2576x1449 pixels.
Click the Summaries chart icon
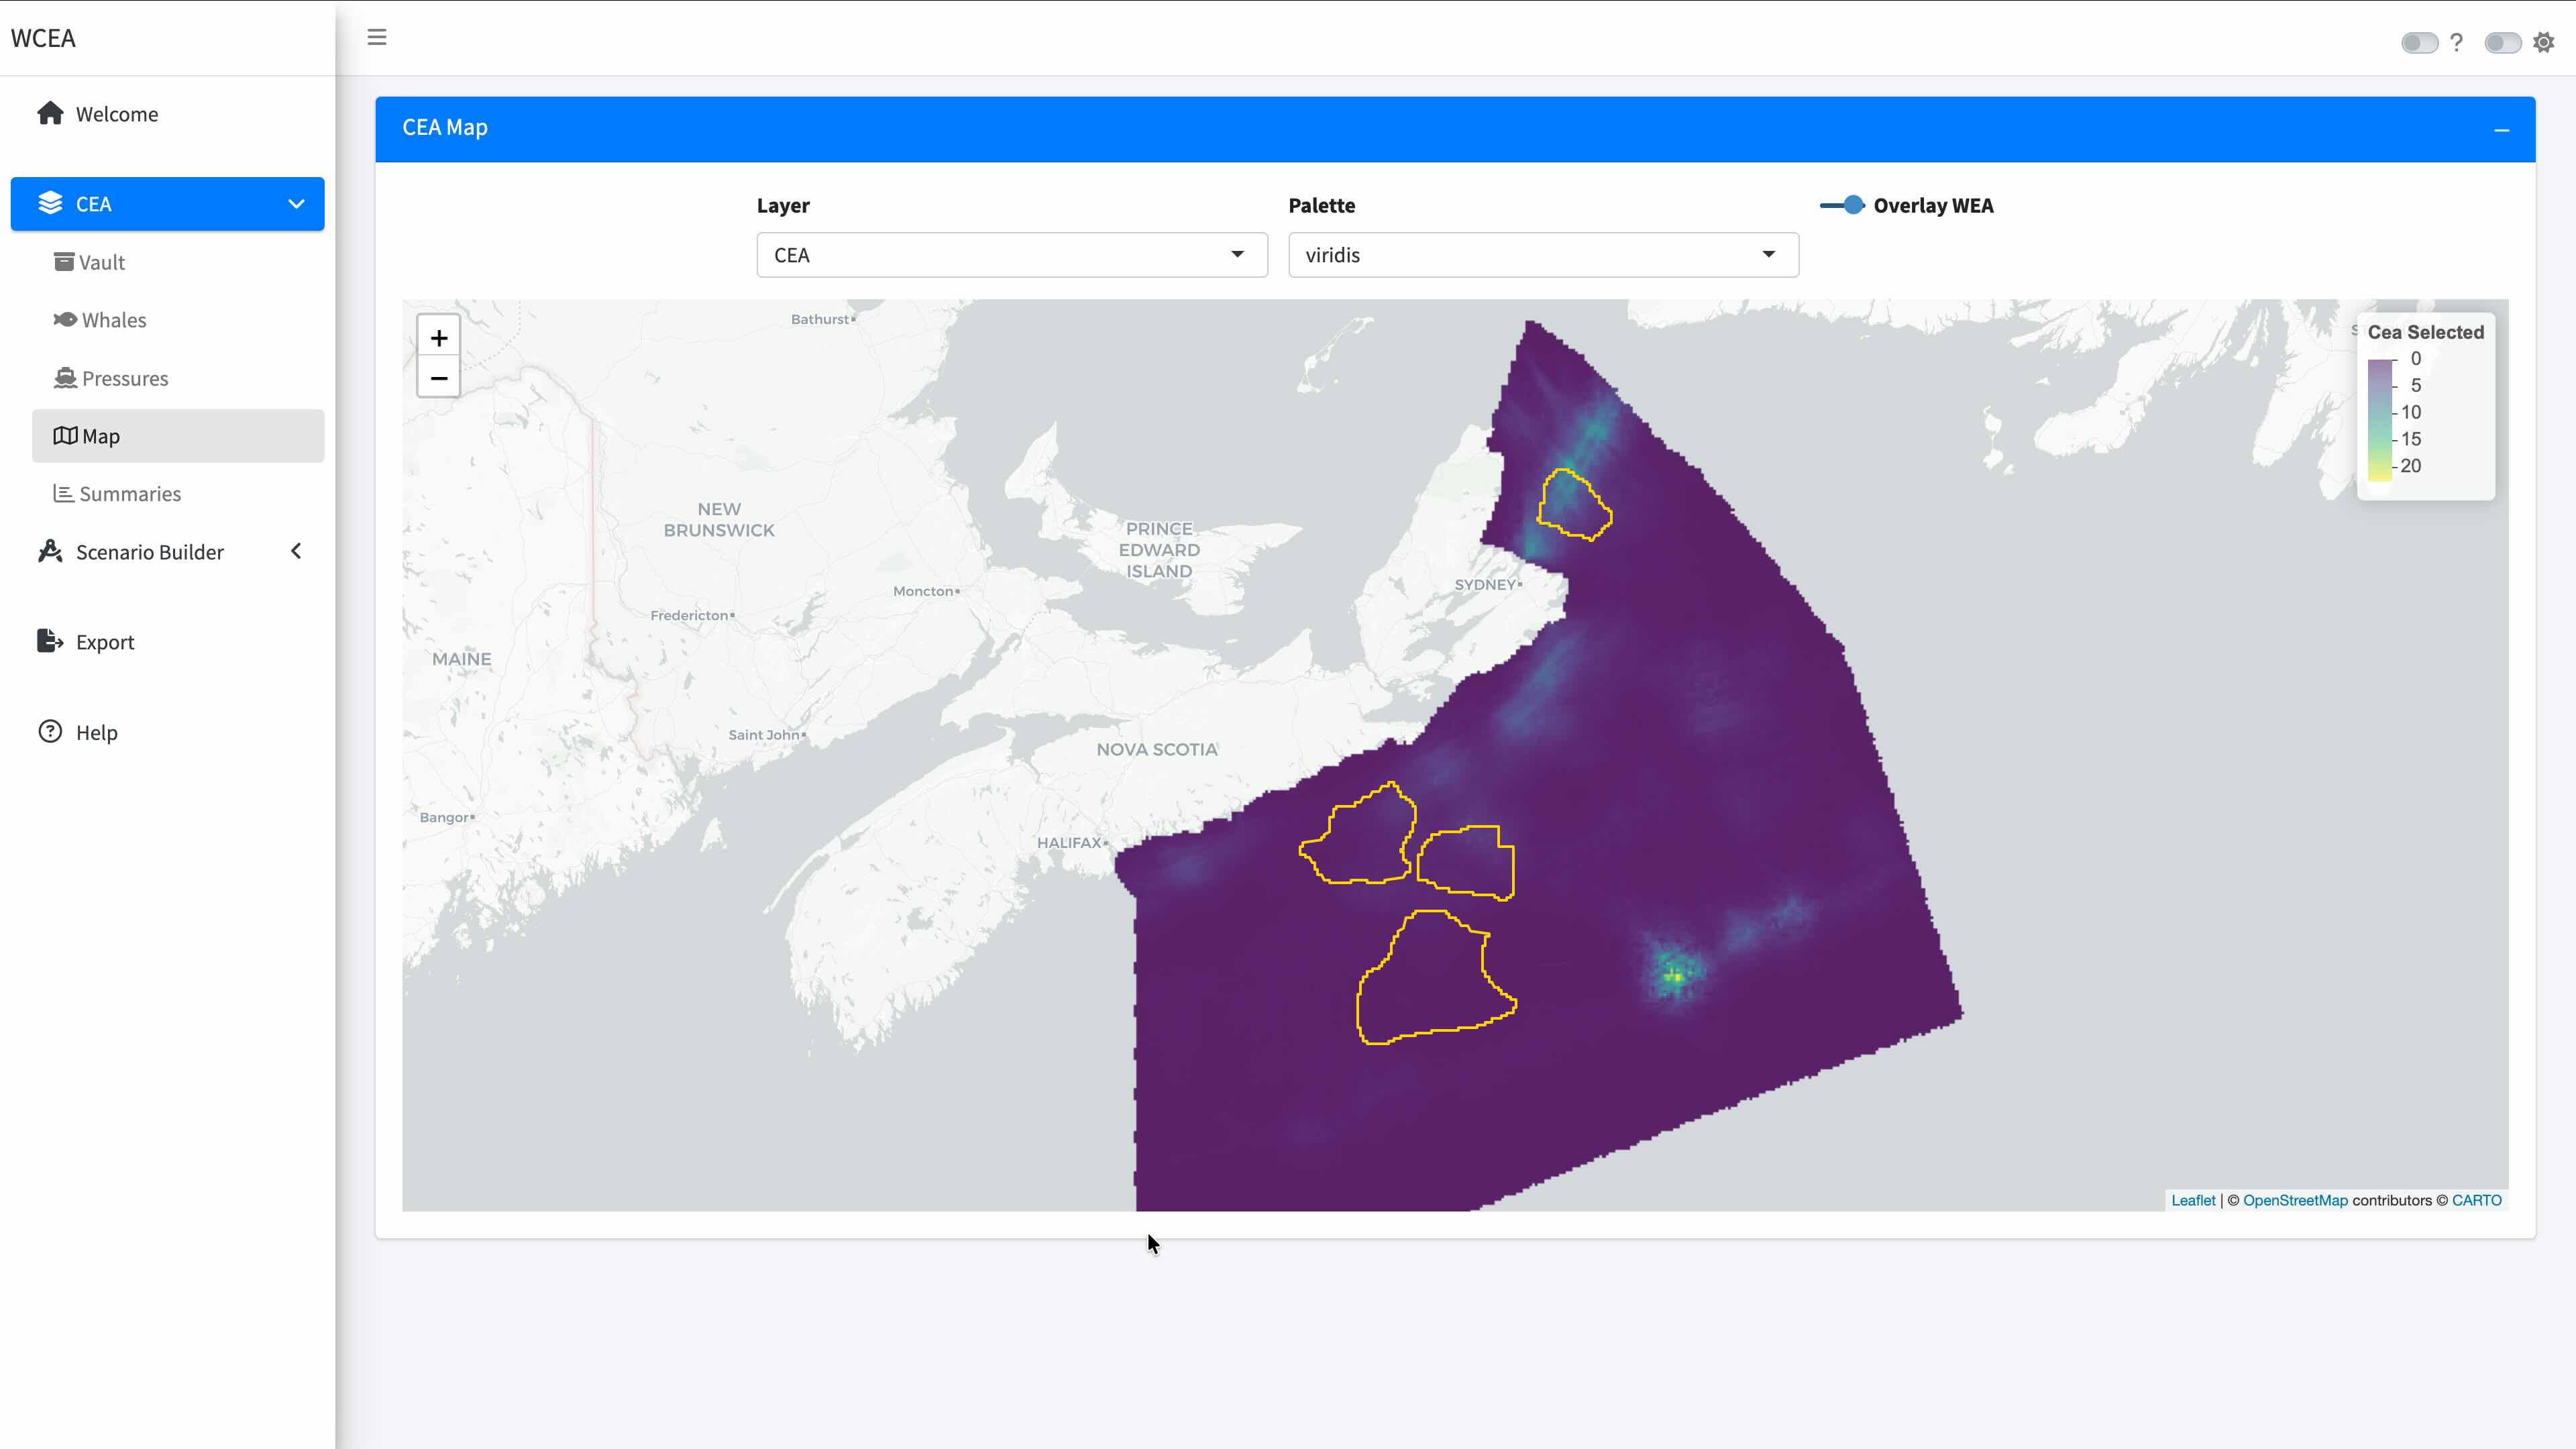63,494
